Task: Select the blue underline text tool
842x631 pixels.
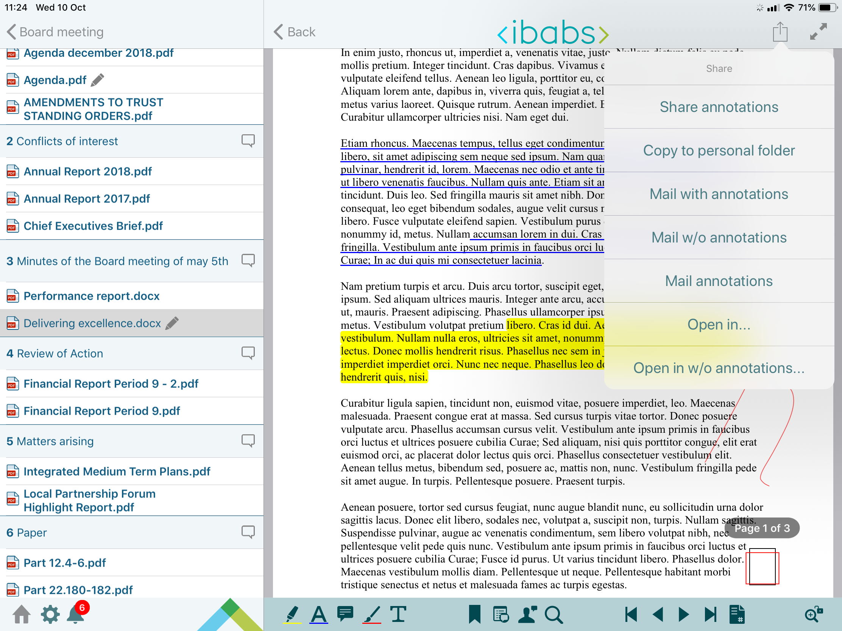Action: (319, 614)
